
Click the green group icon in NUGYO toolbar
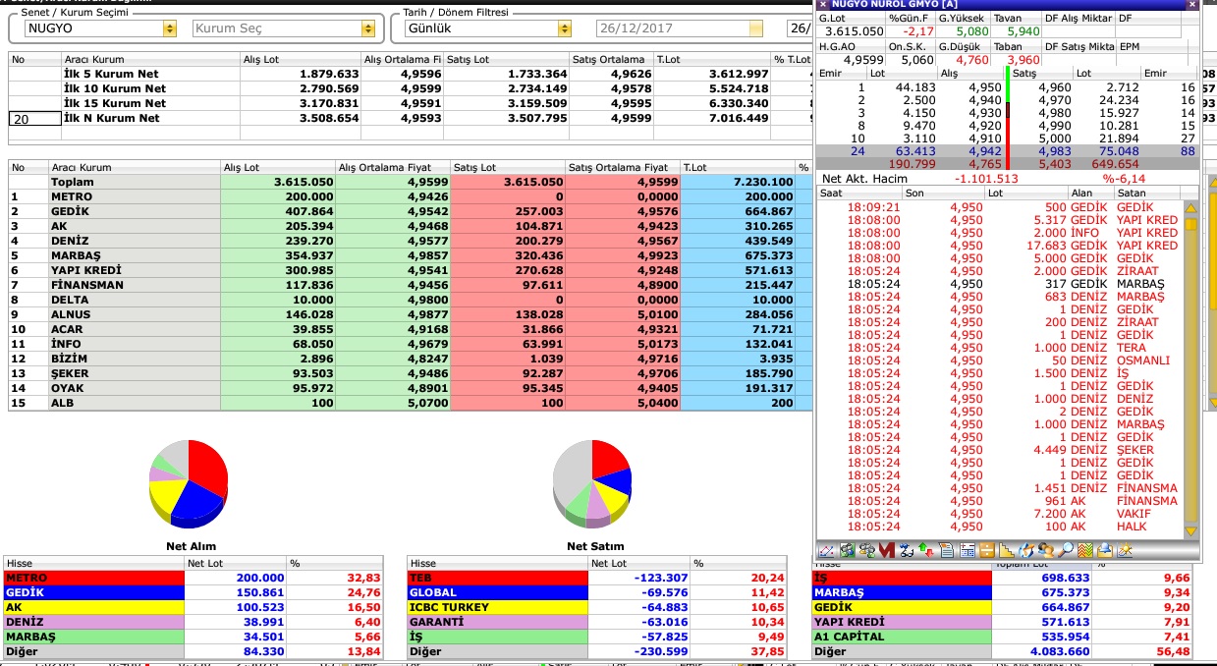click(847, 550)
